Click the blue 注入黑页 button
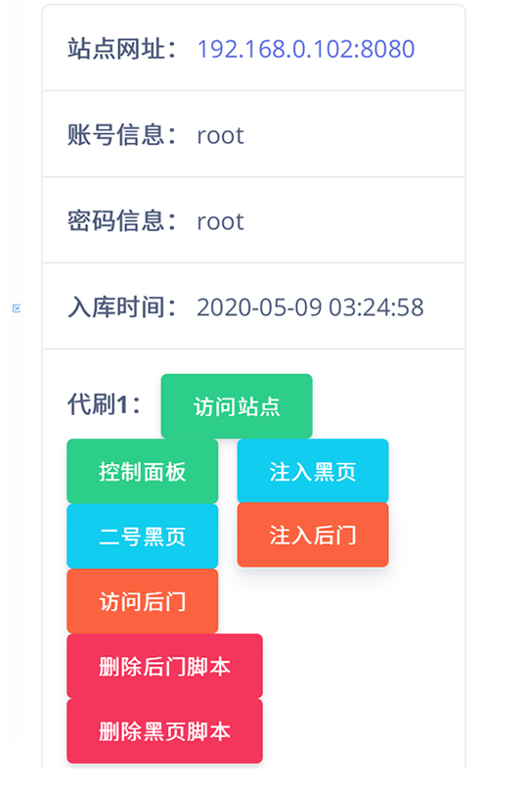 point(313,471)
